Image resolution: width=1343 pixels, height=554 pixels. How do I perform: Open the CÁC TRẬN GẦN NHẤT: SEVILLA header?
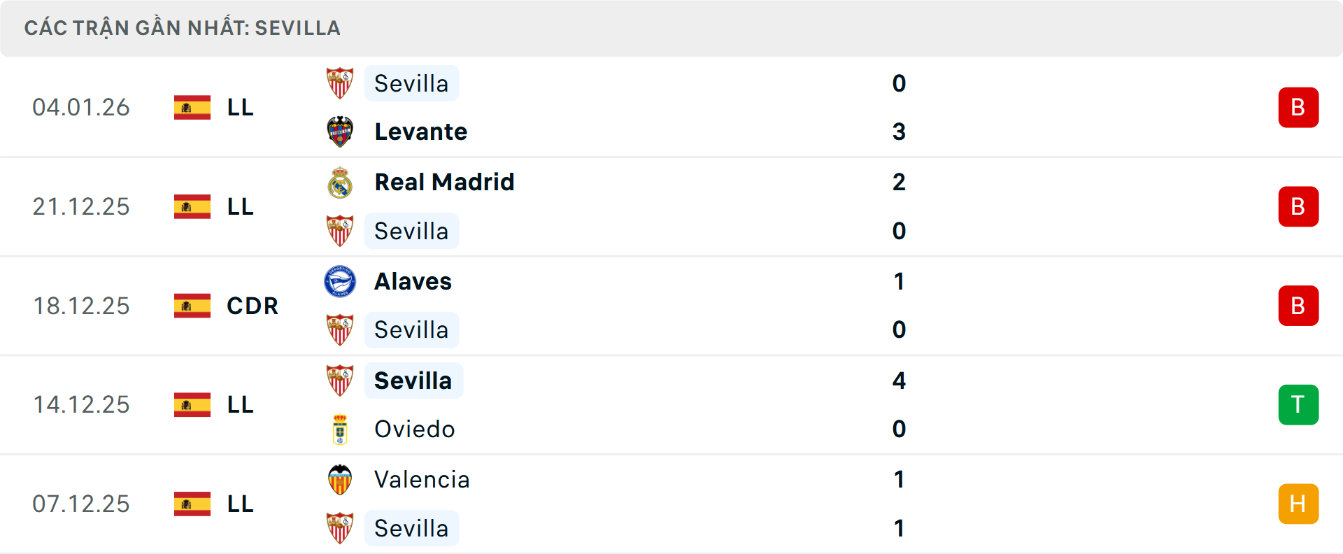(x=182, y=28)
